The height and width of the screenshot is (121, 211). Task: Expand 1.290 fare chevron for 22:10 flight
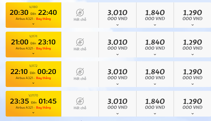(193, 84)
